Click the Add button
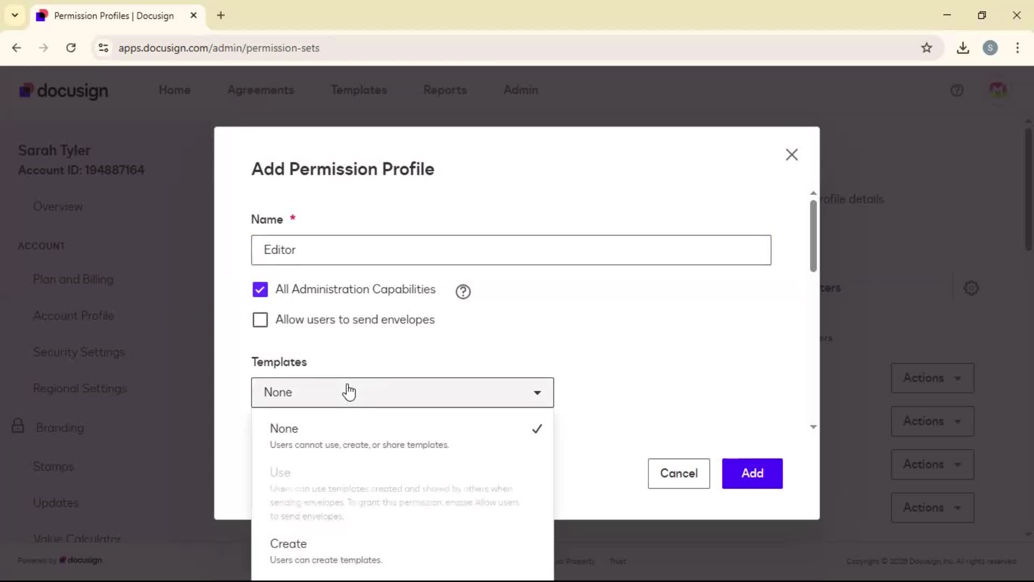This screenshot has width=1034, height=582. pyautogui.click(x=752, y=473)
